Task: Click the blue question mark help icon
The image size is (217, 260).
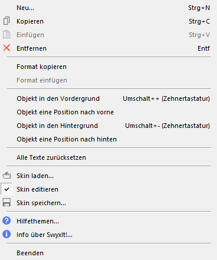Action: [6, 220]
